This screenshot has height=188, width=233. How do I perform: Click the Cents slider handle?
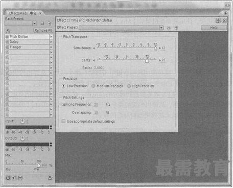tap(147, 60)
